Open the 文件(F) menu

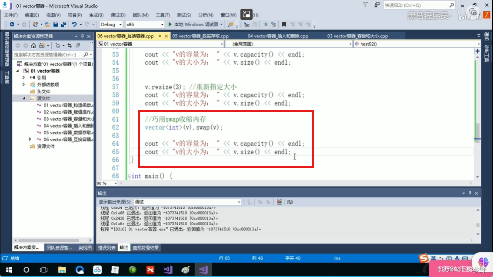[11, 15]
